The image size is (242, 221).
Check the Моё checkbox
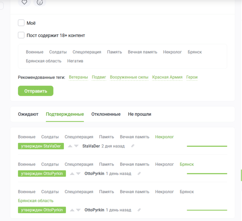click(x=21, y=23)
